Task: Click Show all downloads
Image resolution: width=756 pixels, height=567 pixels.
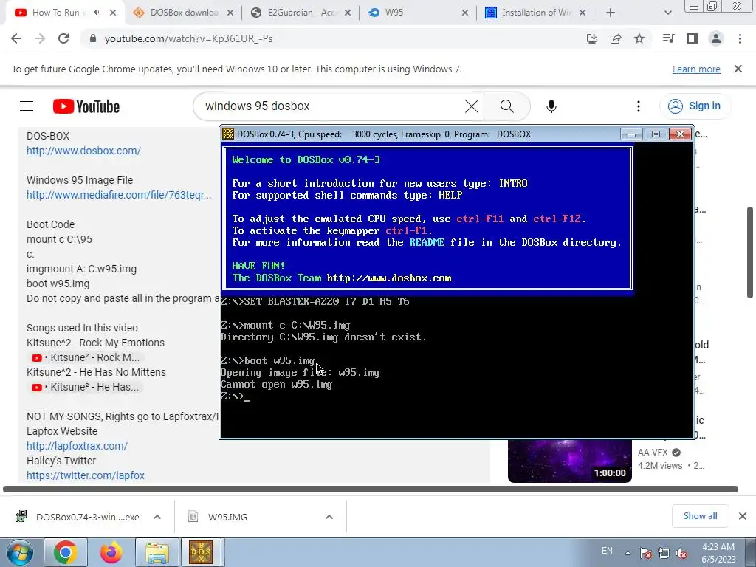Action: click(700, 516)
